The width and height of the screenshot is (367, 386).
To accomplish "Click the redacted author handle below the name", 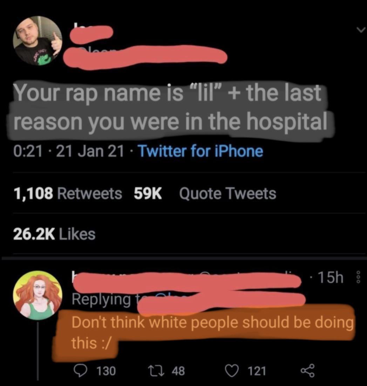I will click(x=147, y=55).
